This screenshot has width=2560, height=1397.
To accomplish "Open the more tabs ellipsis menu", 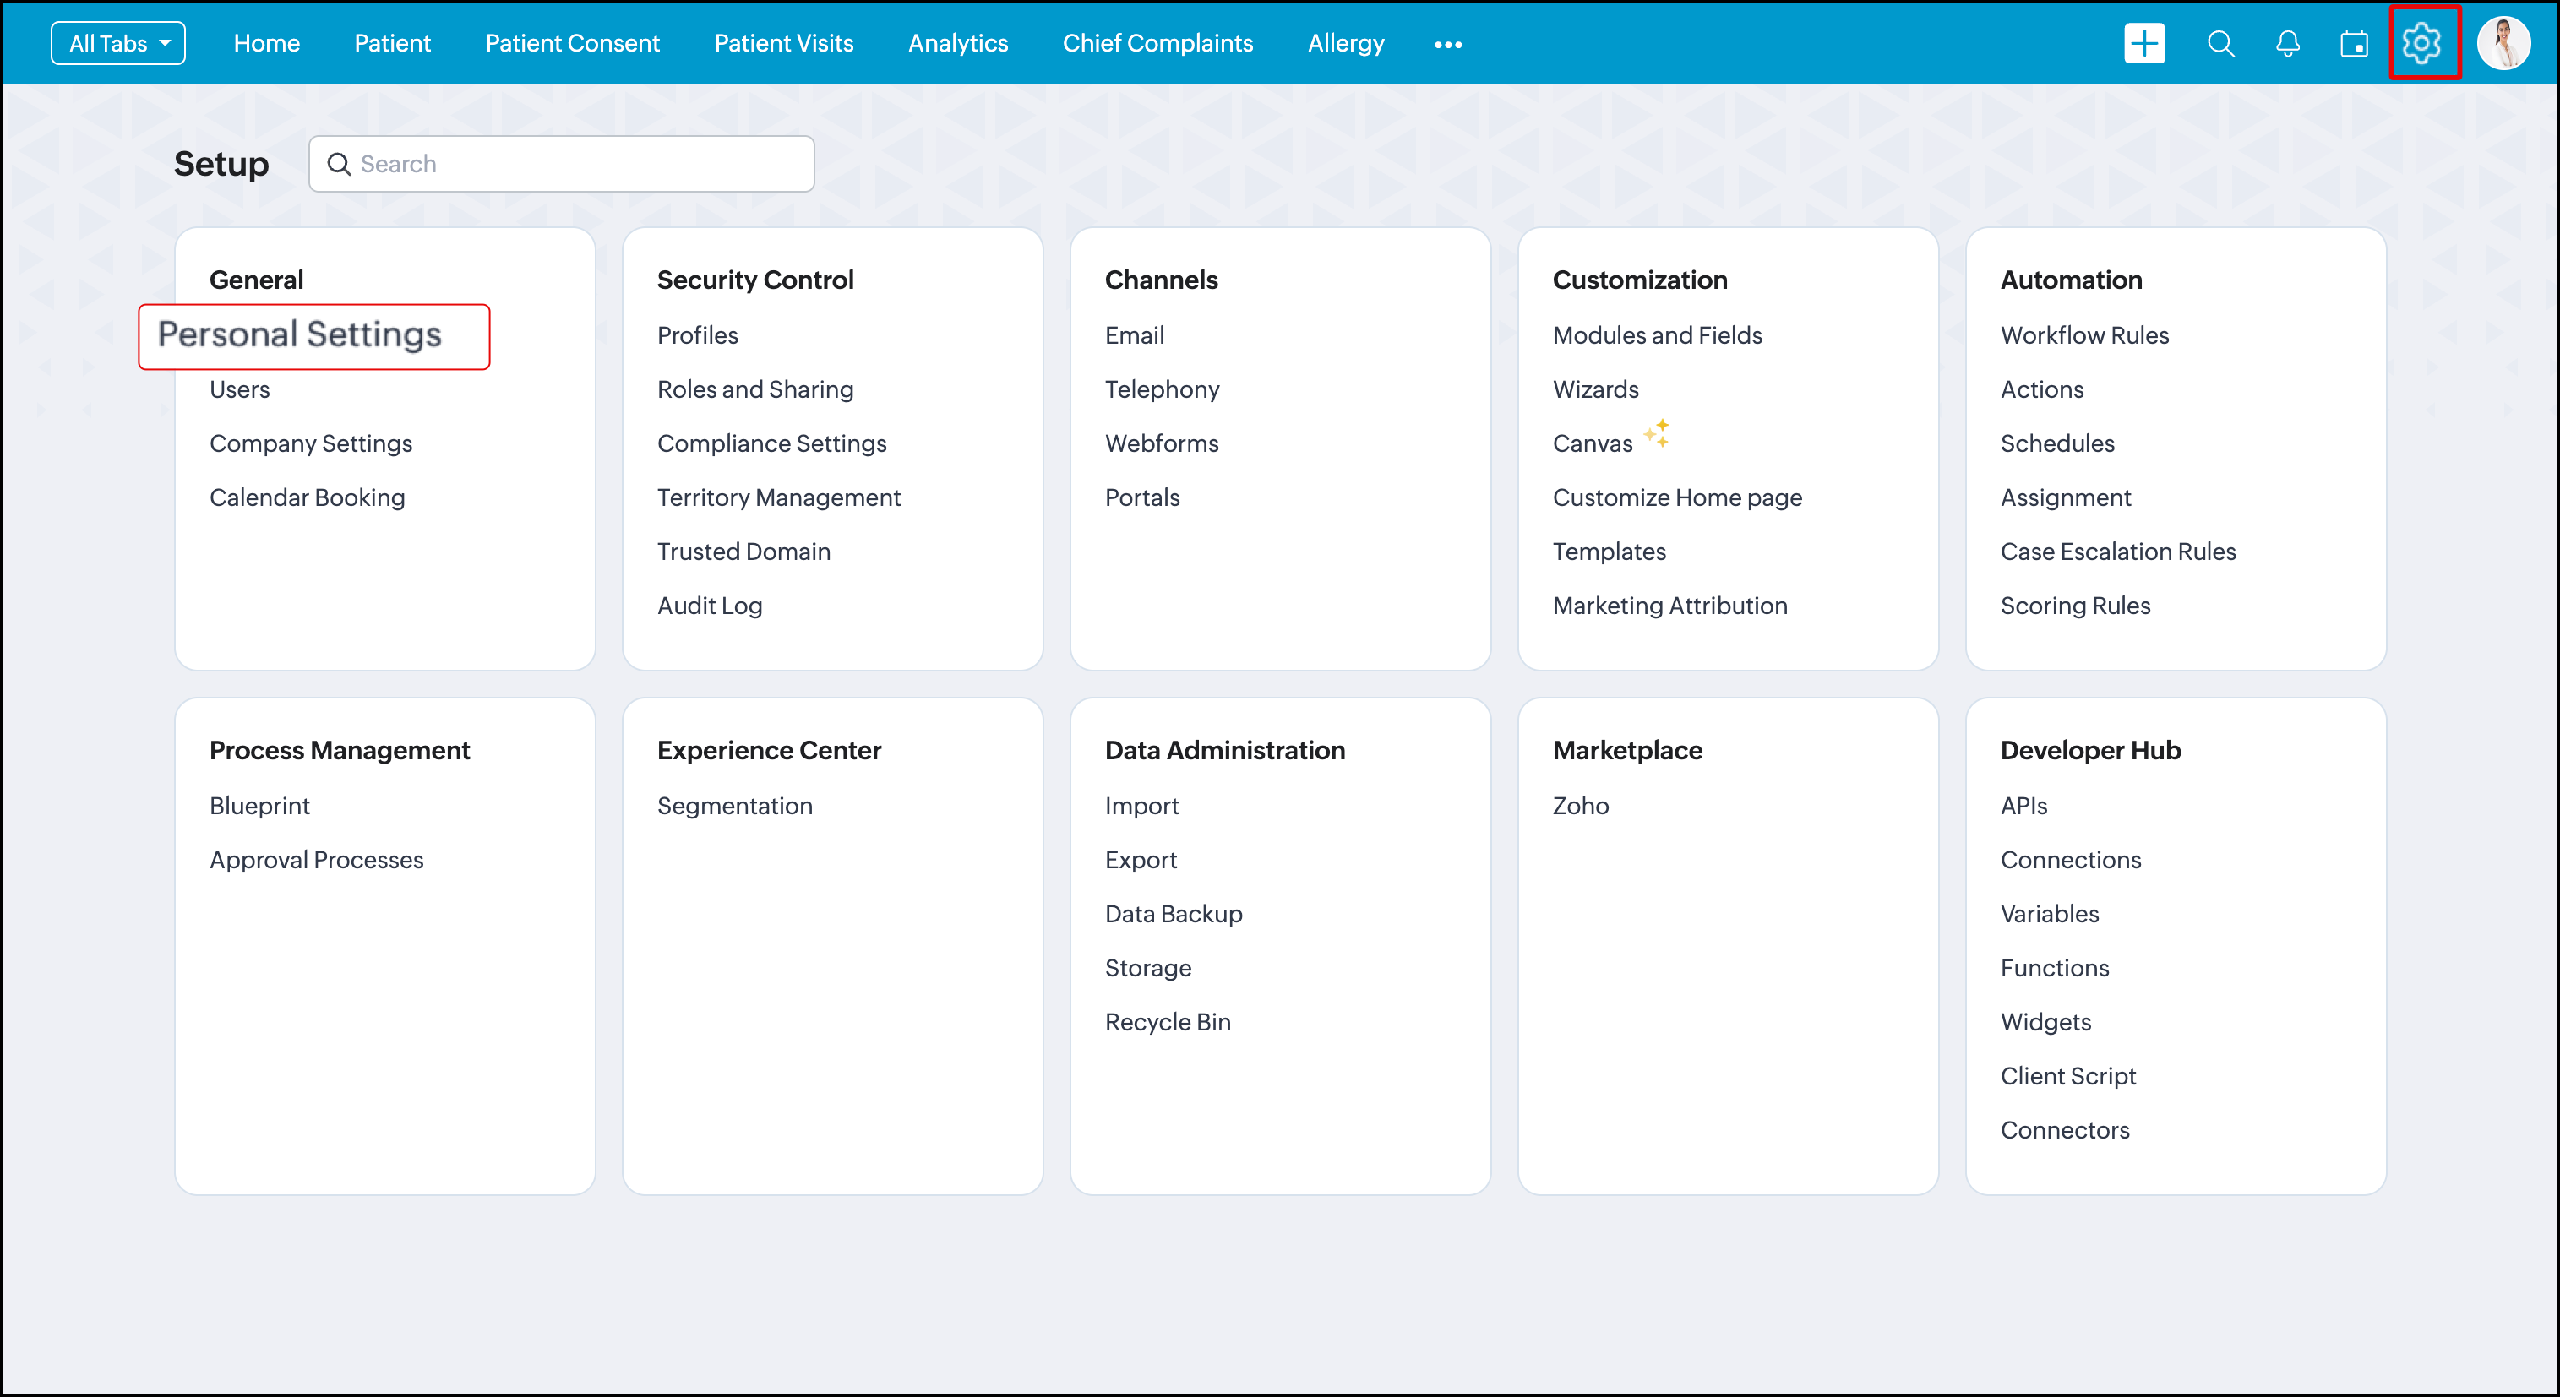I will (1447, 45).
